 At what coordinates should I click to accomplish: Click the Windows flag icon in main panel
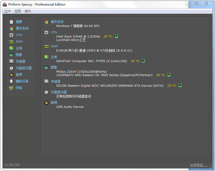[x=46, y=22]
